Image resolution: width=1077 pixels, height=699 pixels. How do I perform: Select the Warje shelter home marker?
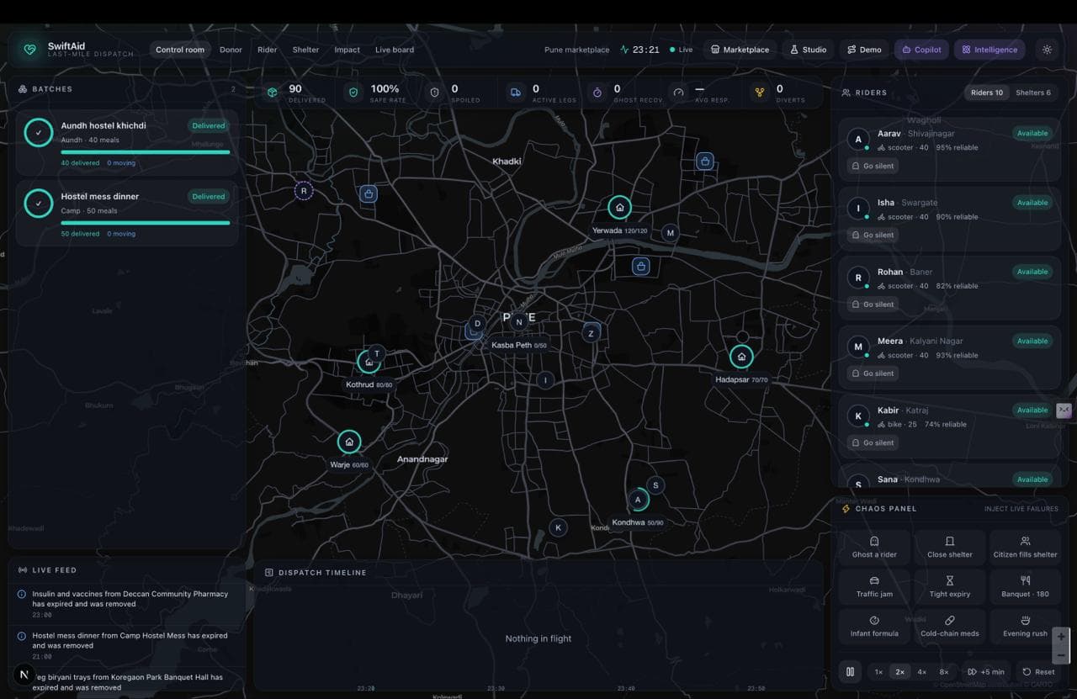point(349,442)
